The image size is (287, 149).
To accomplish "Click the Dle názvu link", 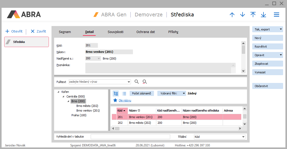I will pyautogui.click(x=125, y=100).
